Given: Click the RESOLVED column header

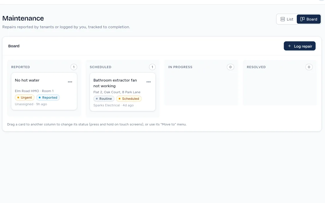Looking at the screenshot, I should pos(256,67).
